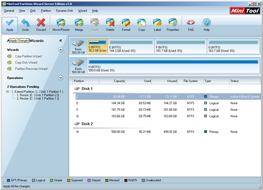Image resolution: width=263 pixels, height=190 pixels.
Task: Open the Dynamic Disk menu
Action: coord(64,11)
